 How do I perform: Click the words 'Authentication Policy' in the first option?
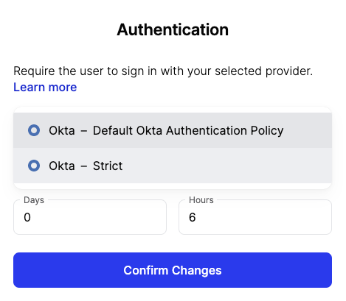click(225, 130)
